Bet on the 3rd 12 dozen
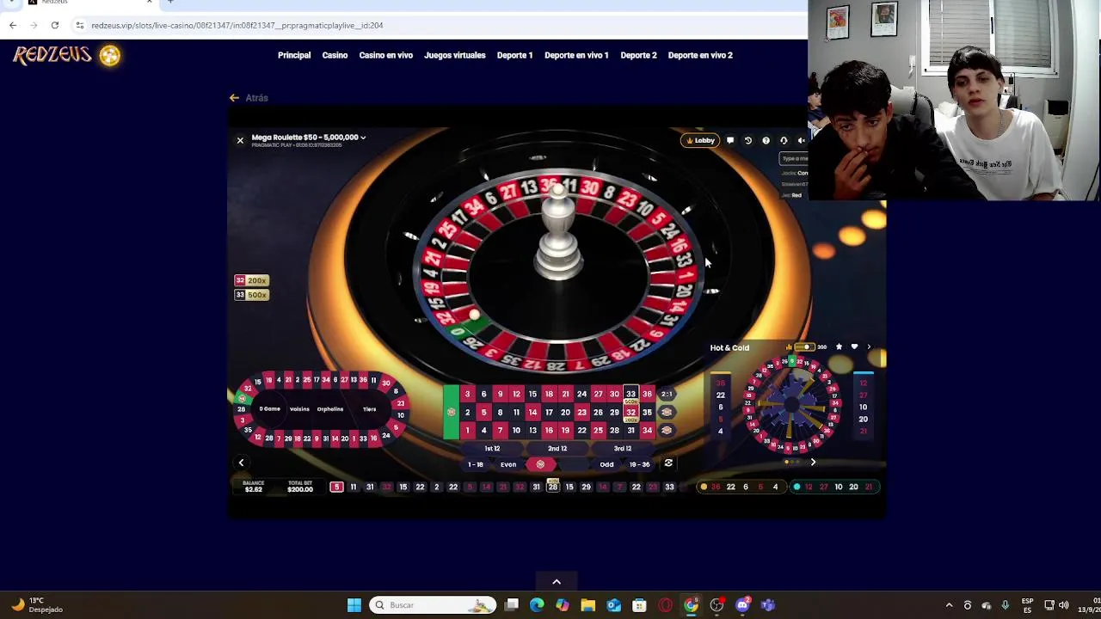The image size is (1101, 619). point(623,448)
